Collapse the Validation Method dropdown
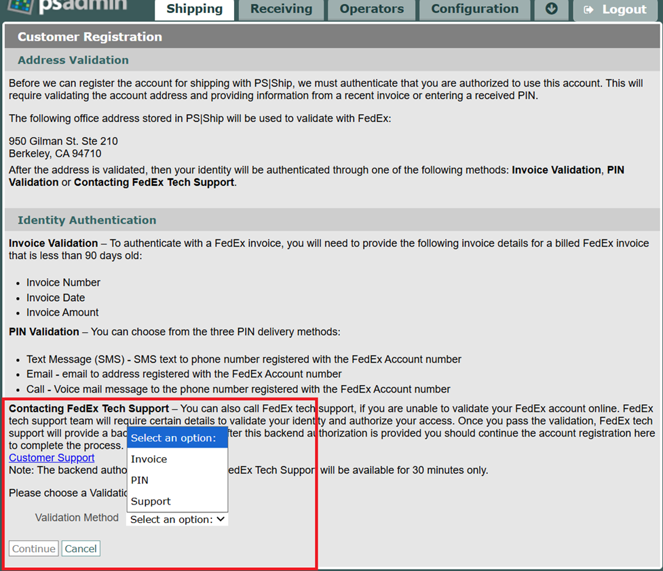Viewport: 663px width, 571px height. pyautogui.click(x=177, y=519)
